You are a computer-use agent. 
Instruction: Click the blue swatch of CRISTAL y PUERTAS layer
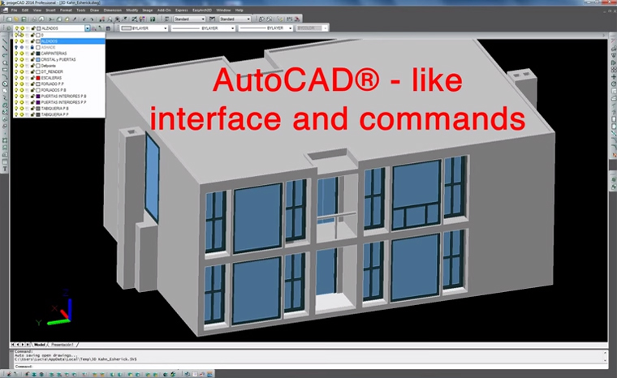point(38,59)
